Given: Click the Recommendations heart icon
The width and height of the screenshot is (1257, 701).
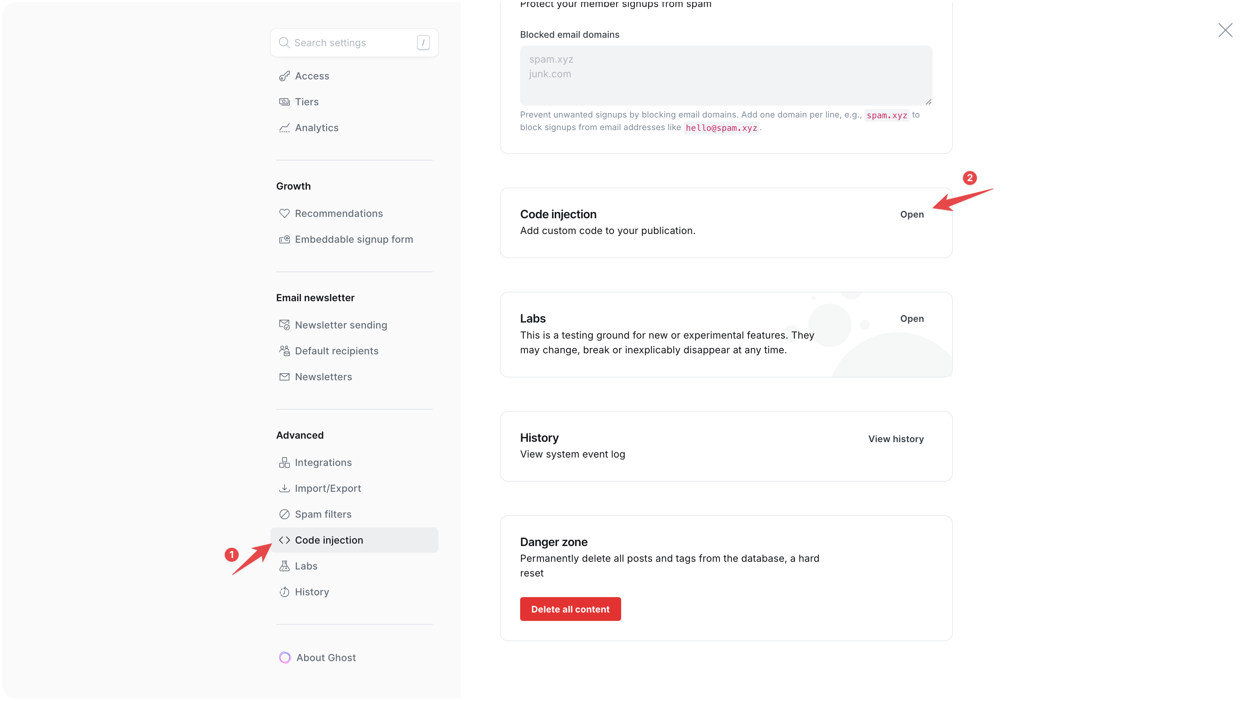Looking at the screenshot, I should 284,213.
